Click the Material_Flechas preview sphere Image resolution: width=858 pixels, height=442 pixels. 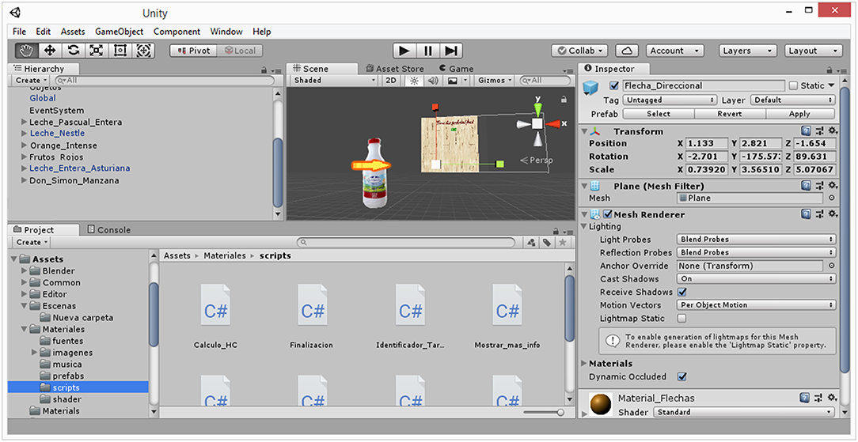pyautogui.click(x=600, y=404)
